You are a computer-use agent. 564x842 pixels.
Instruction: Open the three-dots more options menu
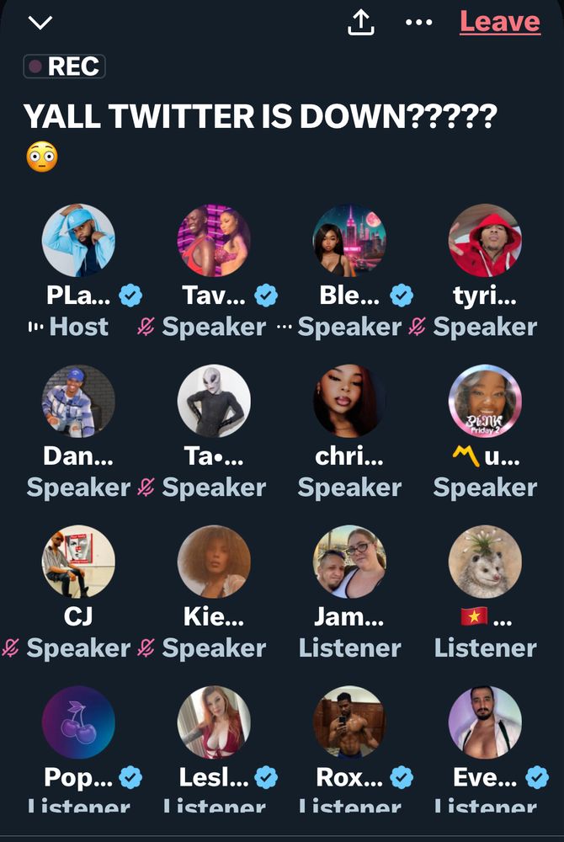tap(419, 23)
